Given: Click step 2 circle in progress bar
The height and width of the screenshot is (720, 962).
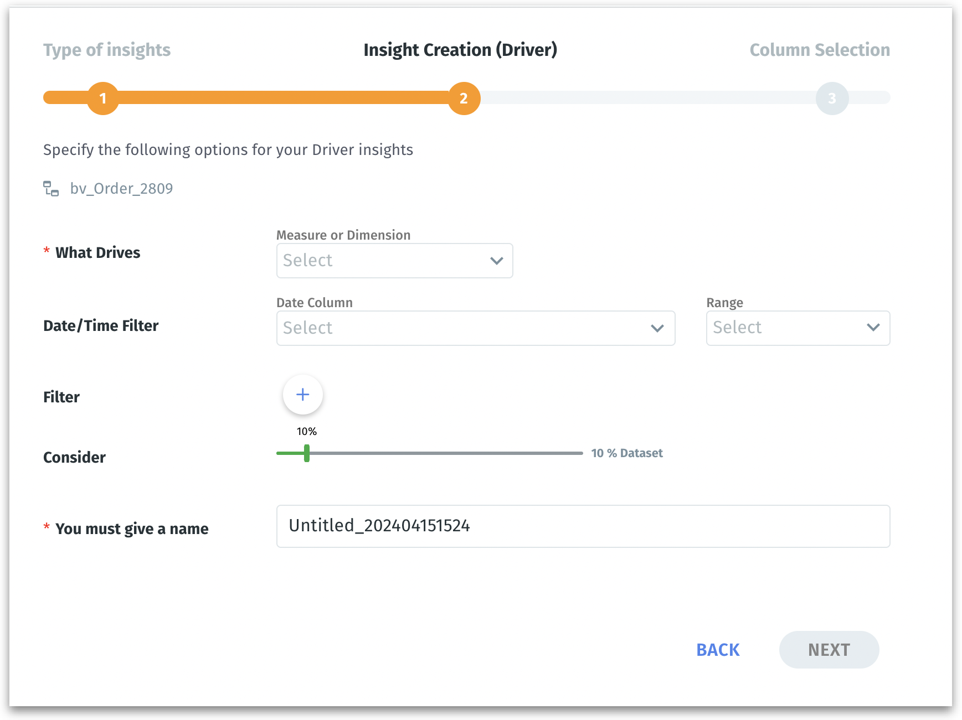Looking at the screenshot, I should pyautogui.click(x=464, y=99).
